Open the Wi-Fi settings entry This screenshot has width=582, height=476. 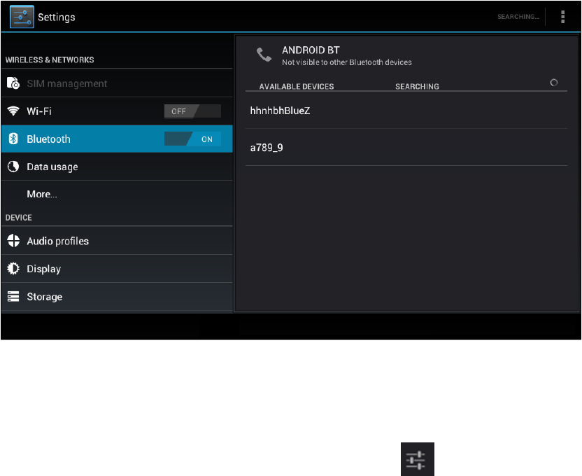click(x=117, y=111)
